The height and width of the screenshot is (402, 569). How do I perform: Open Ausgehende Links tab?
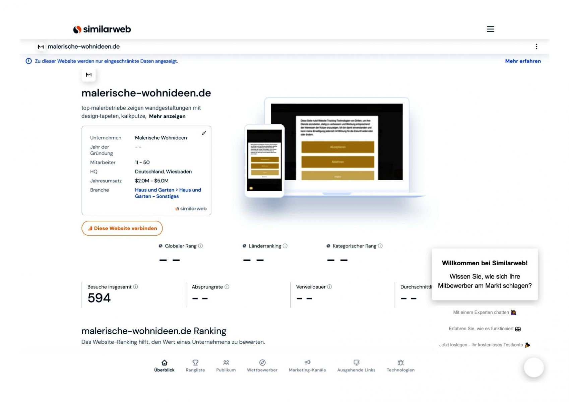(x=356, y=366)
